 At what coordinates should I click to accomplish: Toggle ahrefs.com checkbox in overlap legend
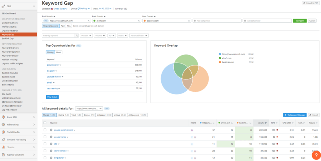220,58
